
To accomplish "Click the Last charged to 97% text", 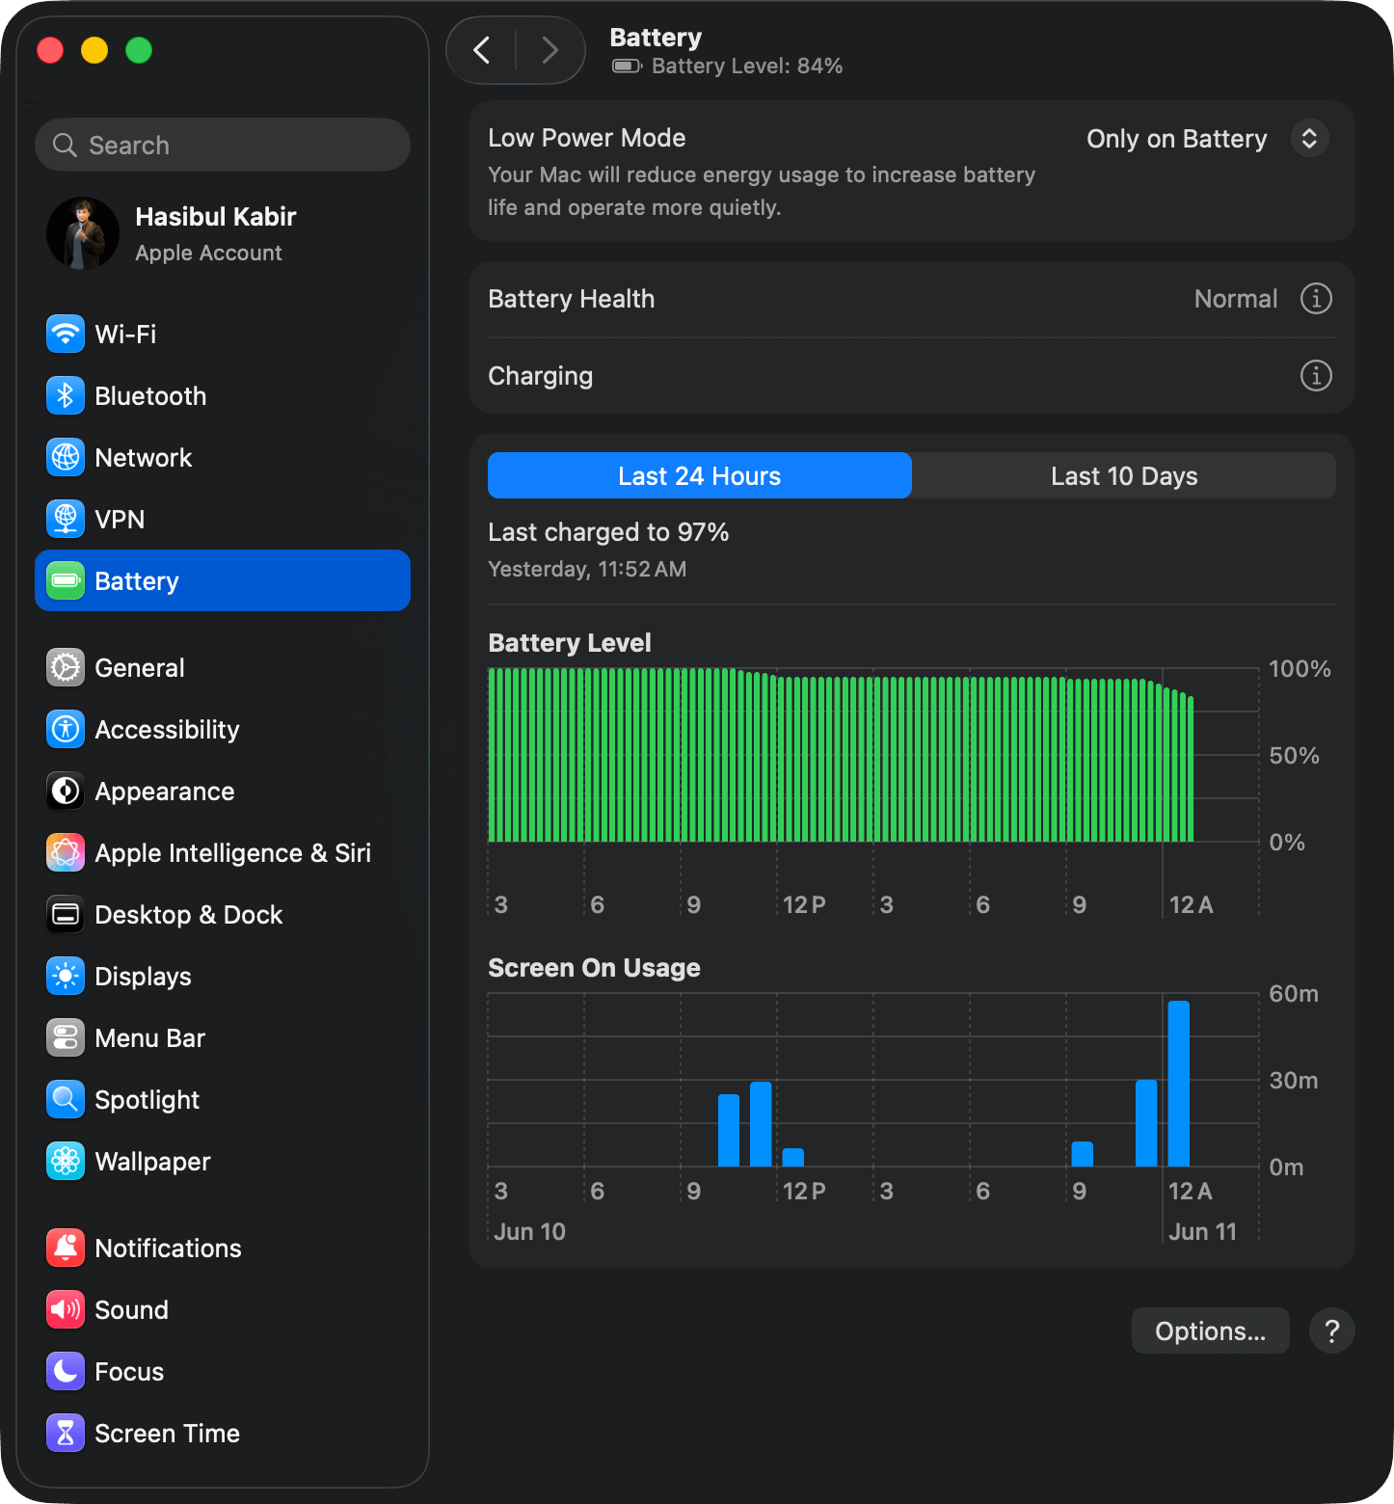I will (x=608, y=532).
